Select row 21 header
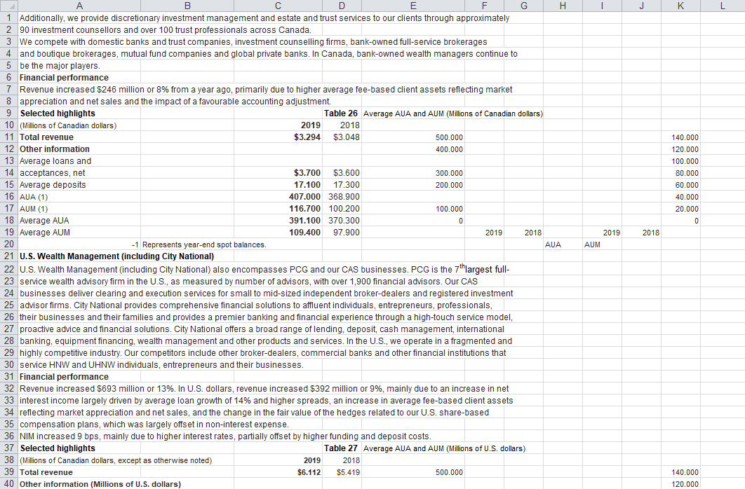This screenshot has height=489, width=745. [x=8, y=256]
